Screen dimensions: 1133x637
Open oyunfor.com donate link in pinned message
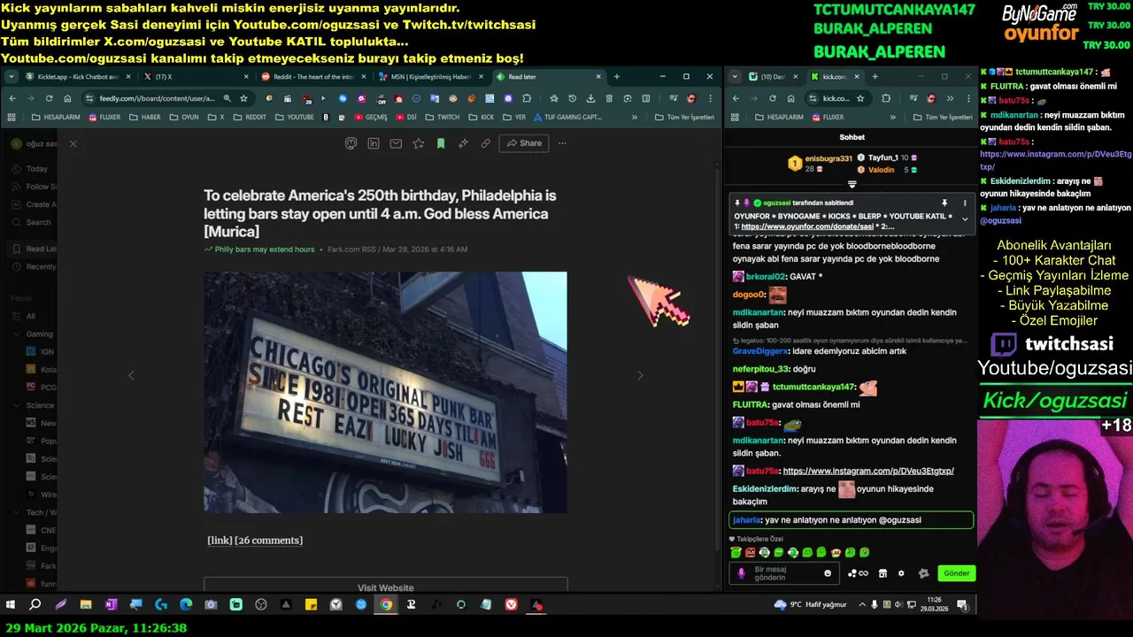pos(809,226)
